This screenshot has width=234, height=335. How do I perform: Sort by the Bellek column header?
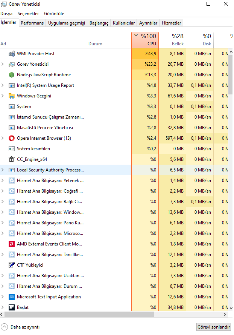(173, 40)
